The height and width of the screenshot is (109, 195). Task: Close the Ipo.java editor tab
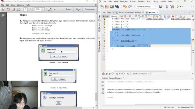point(157,12)
